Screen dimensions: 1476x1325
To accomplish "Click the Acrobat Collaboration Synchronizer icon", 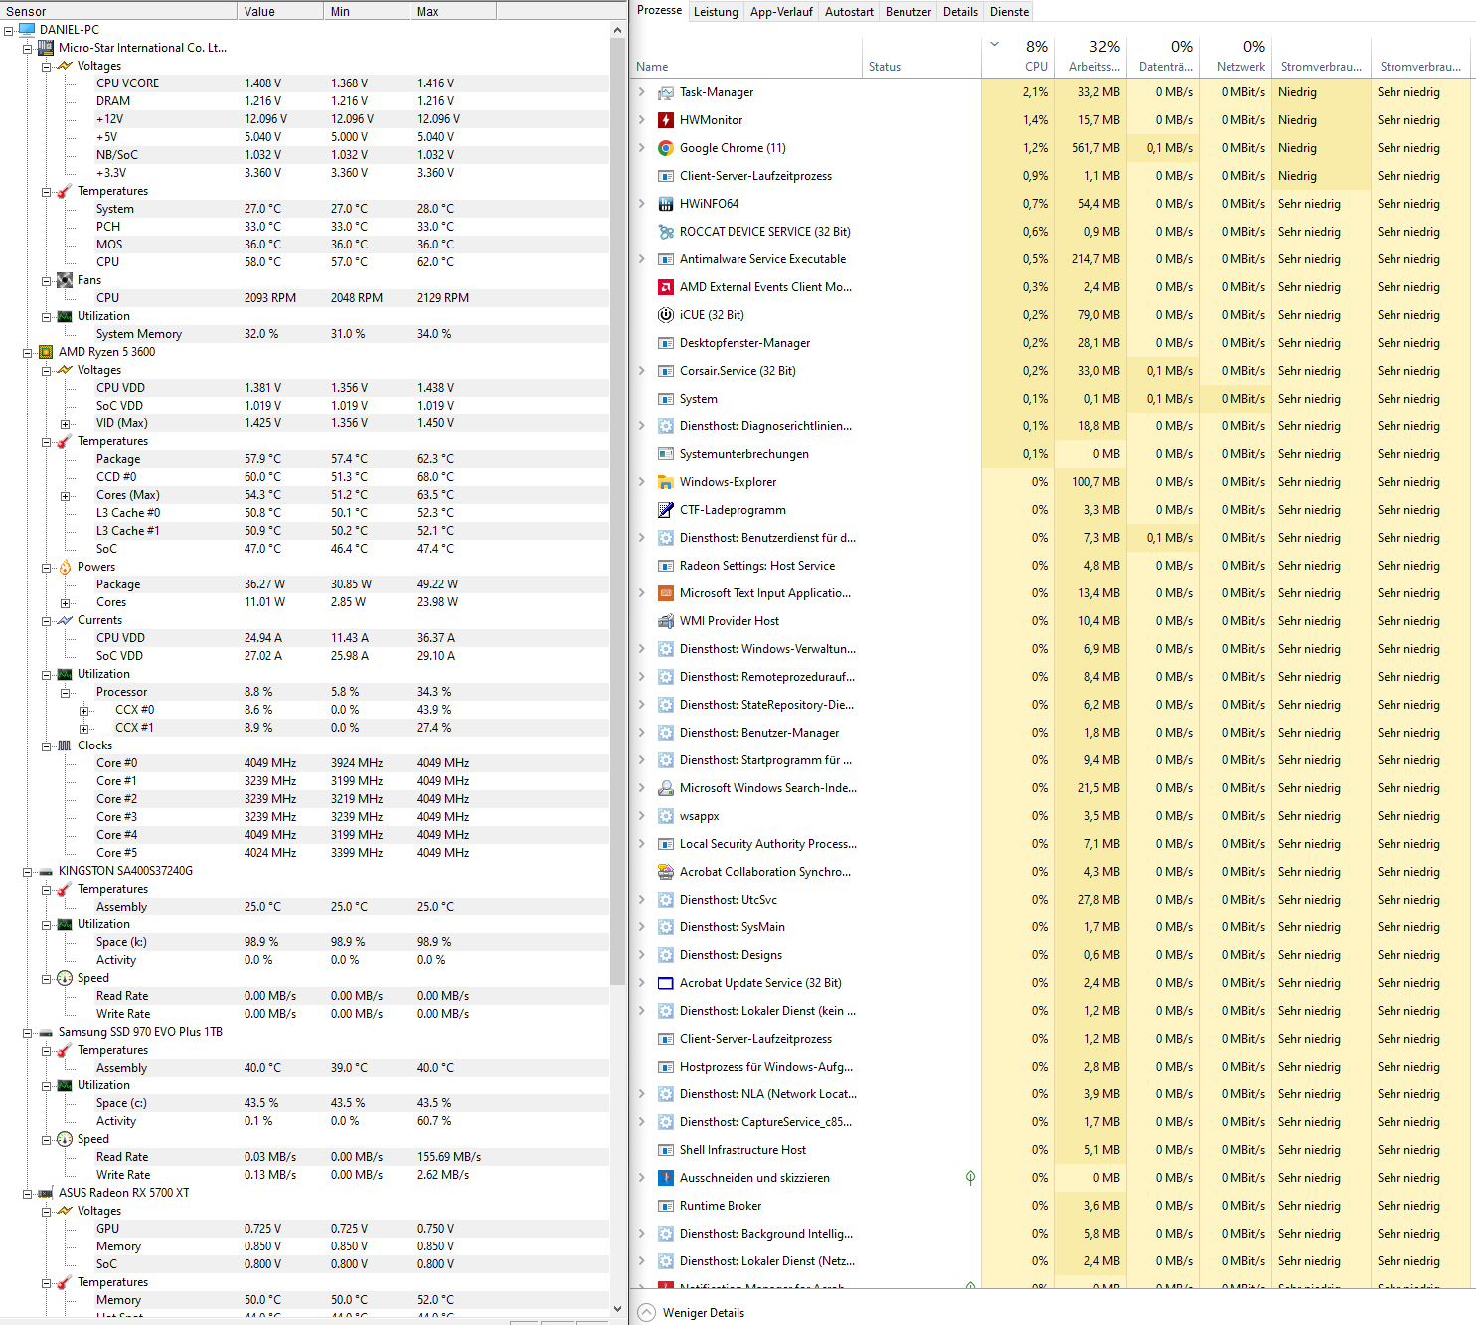I will tap(666, 872).
